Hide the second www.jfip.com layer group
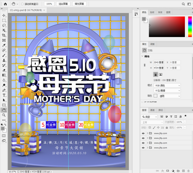The image size is (193, 173). (143, 138)
